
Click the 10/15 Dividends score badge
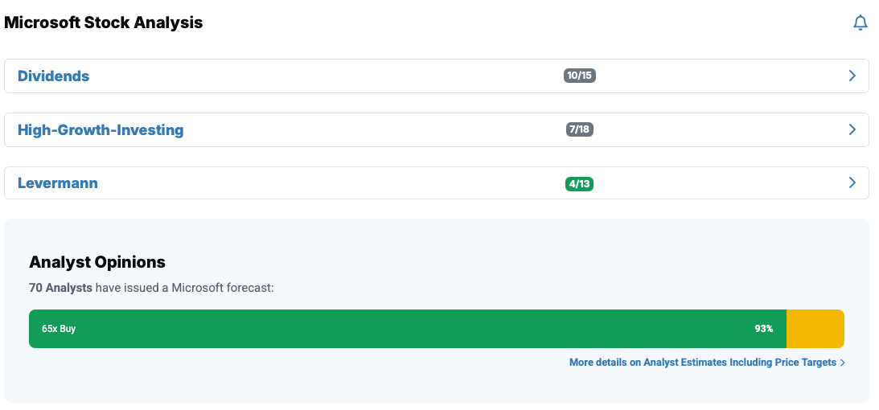pyautogui.click(x=580, y=76)
